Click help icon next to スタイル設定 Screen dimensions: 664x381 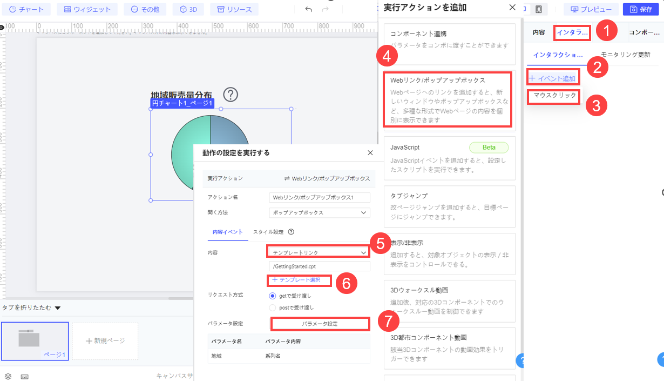point(291,232)
